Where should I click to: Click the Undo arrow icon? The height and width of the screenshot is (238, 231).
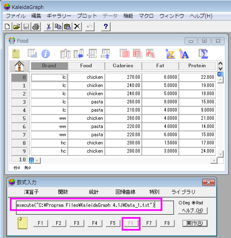pyautogui.click(x=90, y=27)
